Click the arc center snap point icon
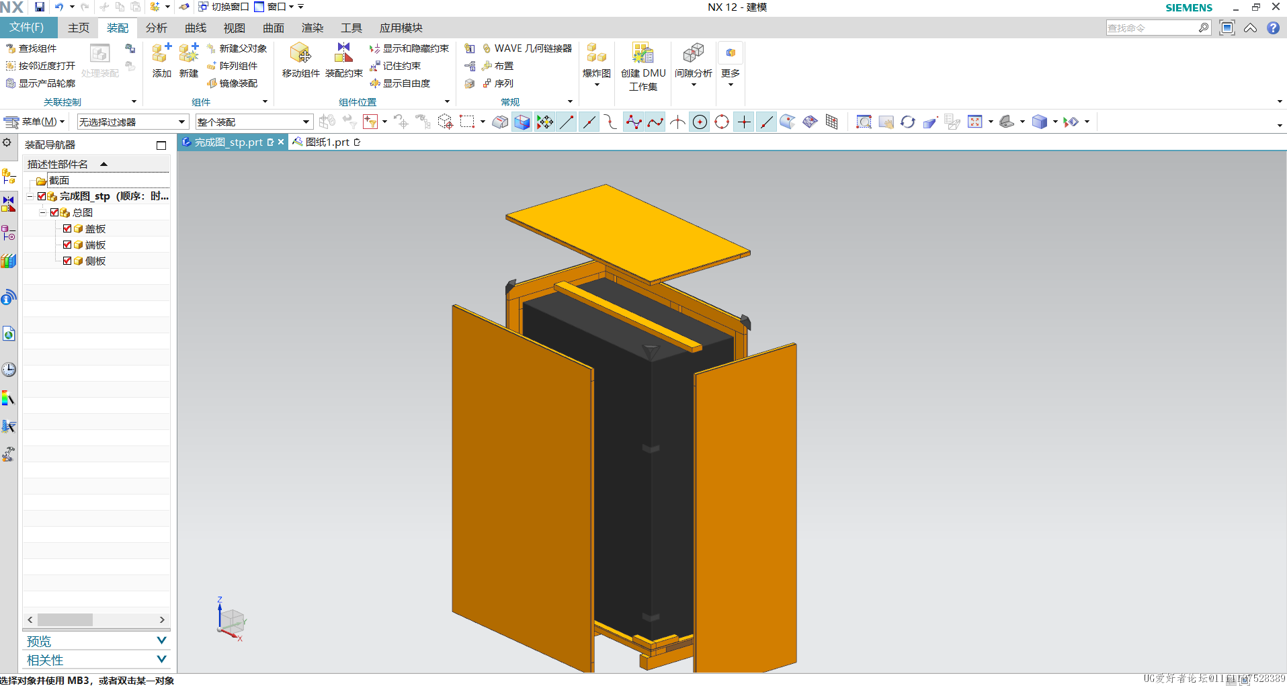 700,122
